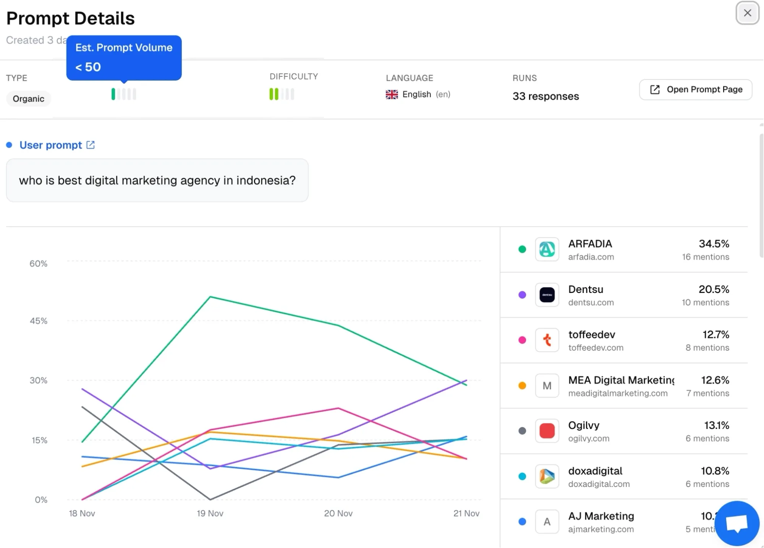Click the ARFADIA logo icon
The height and width of the screenshot is (548, 764).
point(547,249)
